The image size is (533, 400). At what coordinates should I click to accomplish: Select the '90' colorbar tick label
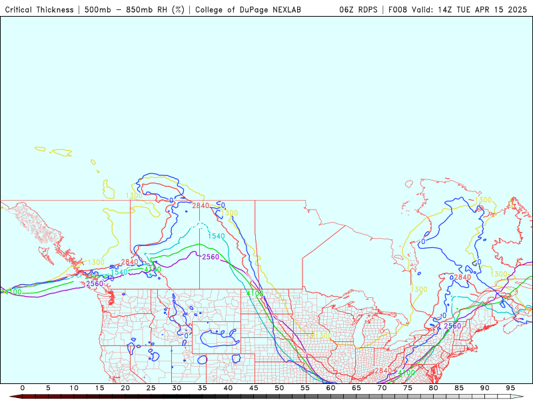(485, 388)
